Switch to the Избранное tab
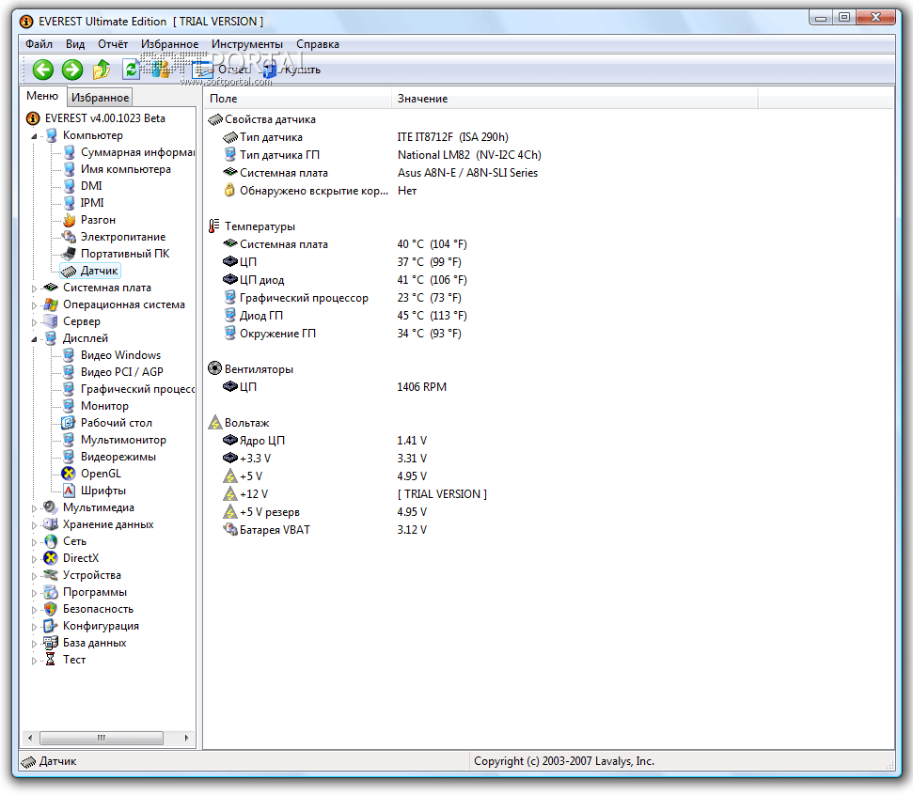This screenshot has height=795, width=913. (100, 97)
